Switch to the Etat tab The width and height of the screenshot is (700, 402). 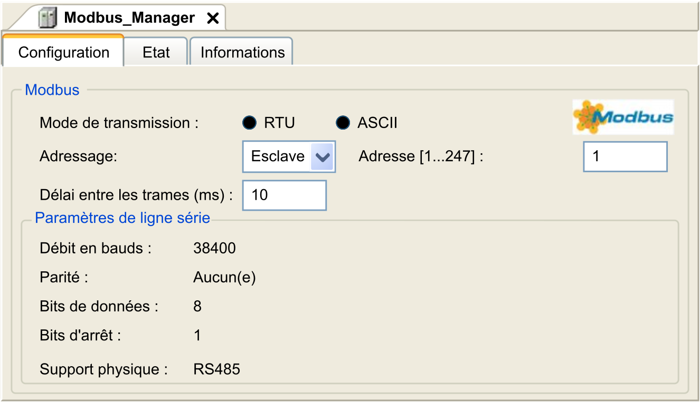[x=156, y=52]
